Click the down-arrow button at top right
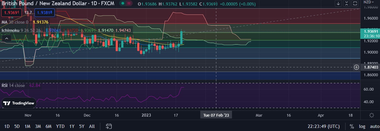This screenshot has width=380, height=131. point(338,3)
